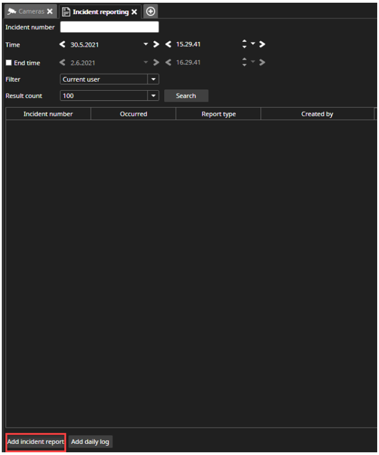
Task: Close the Cameras tab
Action: pyautogui.click(x=50, y=12)
